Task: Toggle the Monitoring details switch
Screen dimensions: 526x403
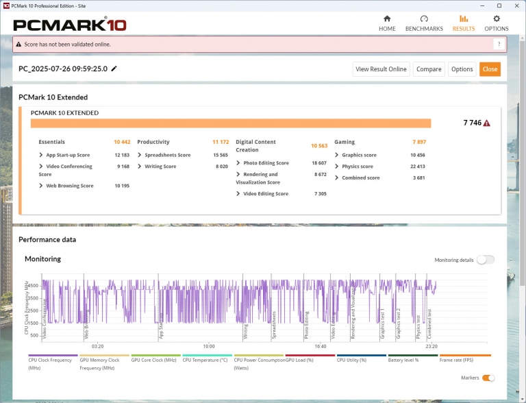Action: 486,260
